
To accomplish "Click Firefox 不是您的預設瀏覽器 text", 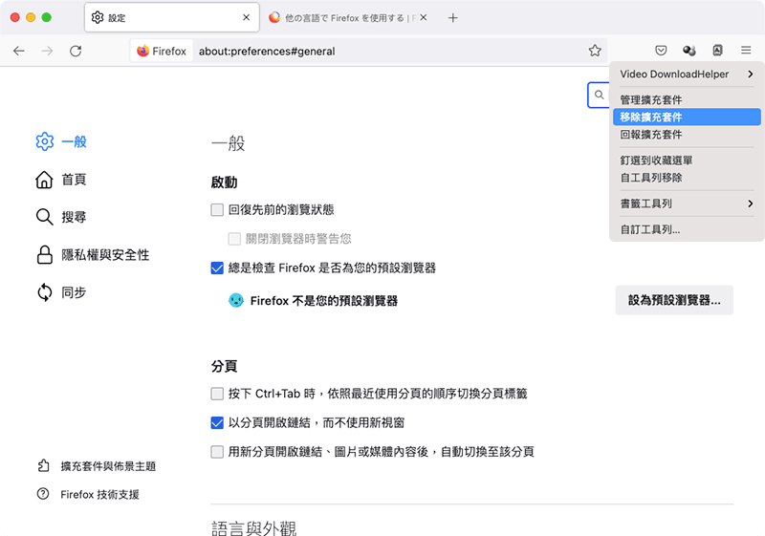I will (x=324, y=301).
